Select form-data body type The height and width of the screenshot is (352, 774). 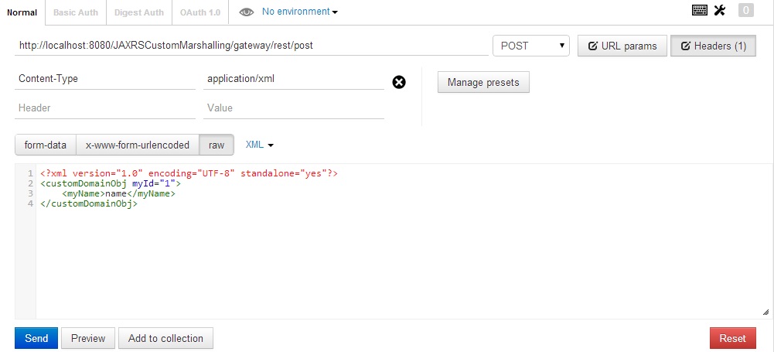click(x=46, y=145)
